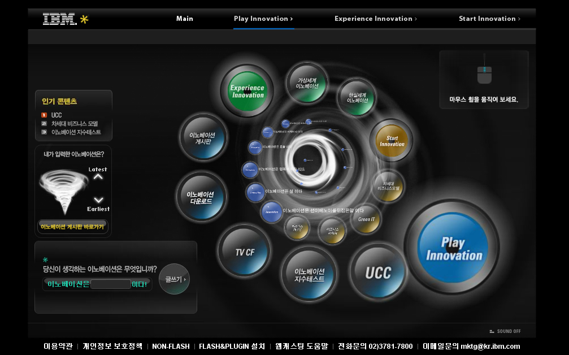Click the Earliest down arrow

click(98, 200)
